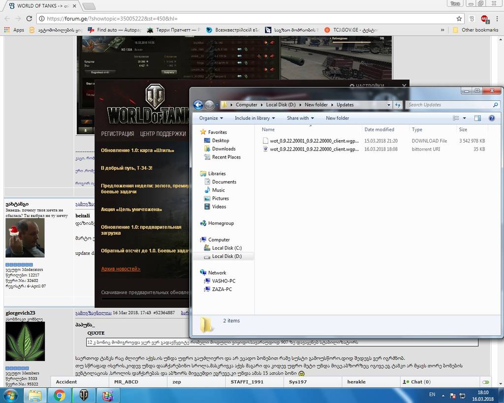Open the TCJ.GOV.GE bookmark
504x403 pixels.
[x=351, y=30]
